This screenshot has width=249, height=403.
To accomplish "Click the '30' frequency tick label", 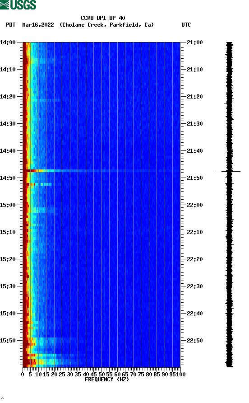I will click(70, 375).
